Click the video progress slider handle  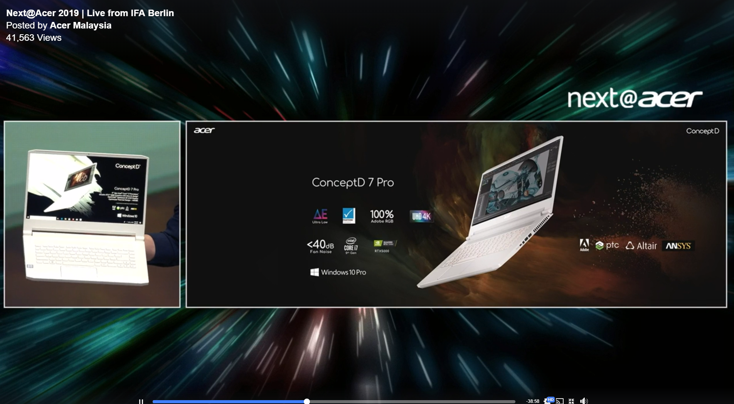coord(307,401)
